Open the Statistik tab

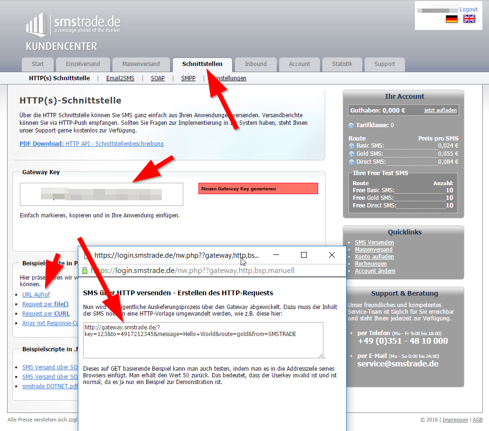pos(342,64)
